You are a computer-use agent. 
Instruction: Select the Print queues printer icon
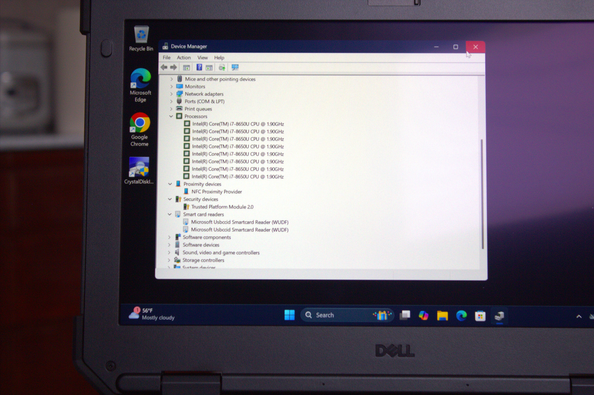coord(179,109)
